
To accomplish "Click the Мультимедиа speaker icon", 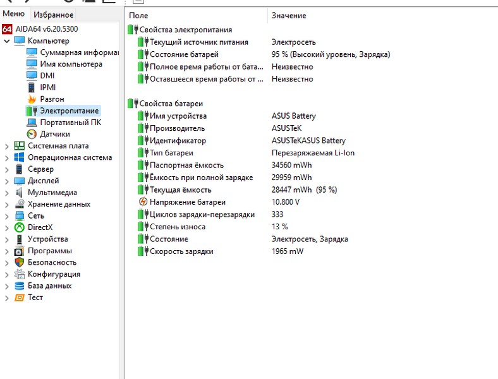I will [x=19, y=193].
